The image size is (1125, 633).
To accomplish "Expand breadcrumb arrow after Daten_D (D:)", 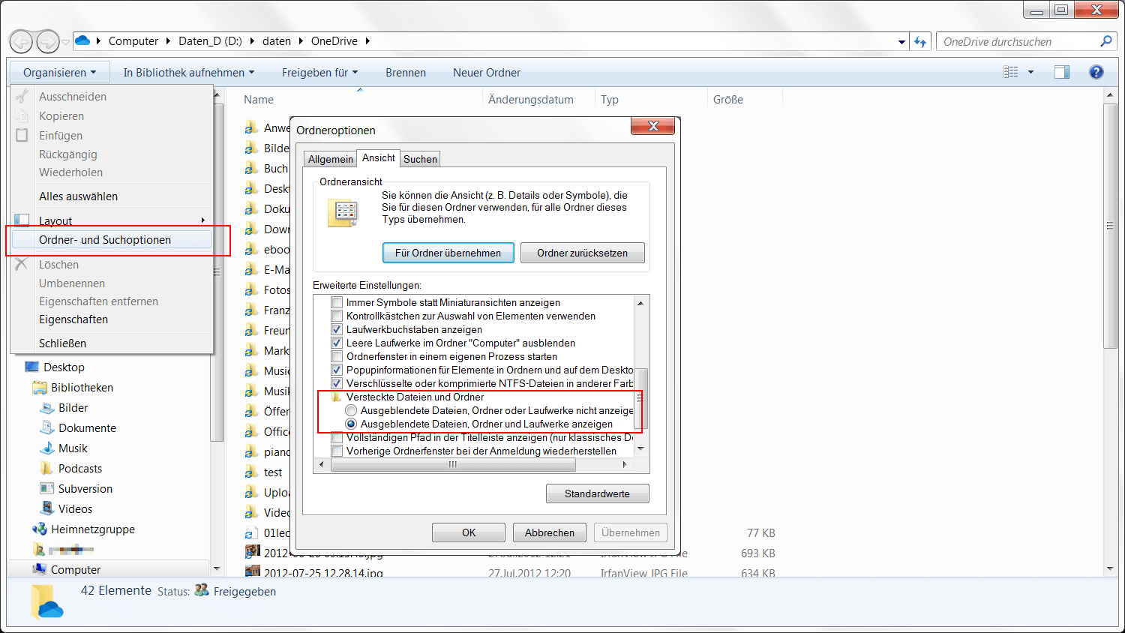I will 252,41.
